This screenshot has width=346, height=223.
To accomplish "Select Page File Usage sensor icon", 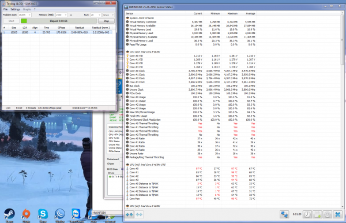I will (x=127, y=44).
